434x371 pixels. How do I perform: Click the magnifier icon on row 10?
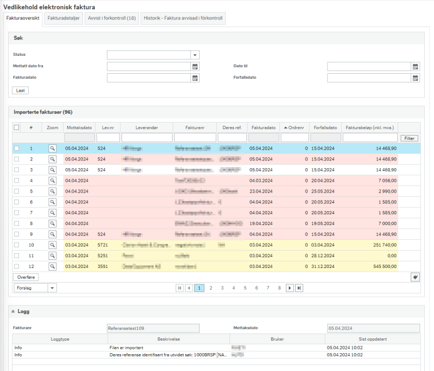52,245
